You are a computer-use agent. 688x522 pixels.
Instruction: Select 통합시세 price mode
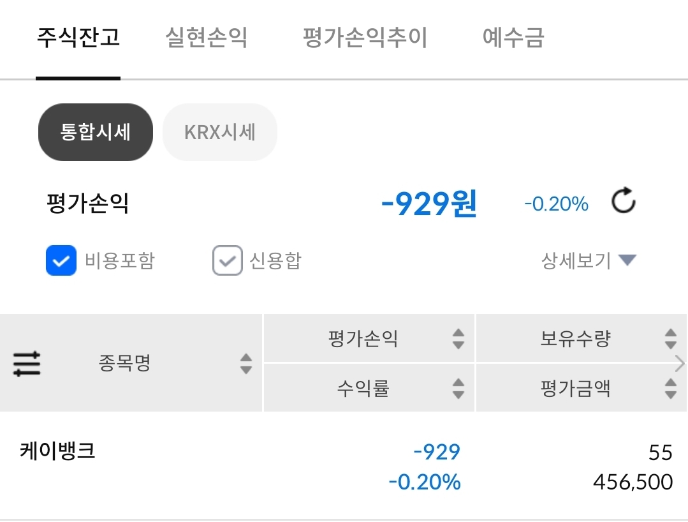pos(96,132)
